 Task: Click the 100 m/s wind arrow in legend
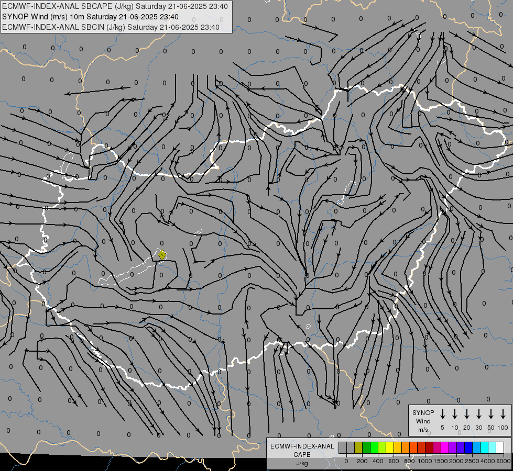pos(503,413)
